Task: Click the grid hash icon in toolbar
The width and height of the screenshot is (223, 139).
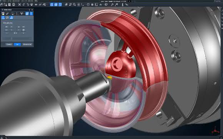Action: 92,5
